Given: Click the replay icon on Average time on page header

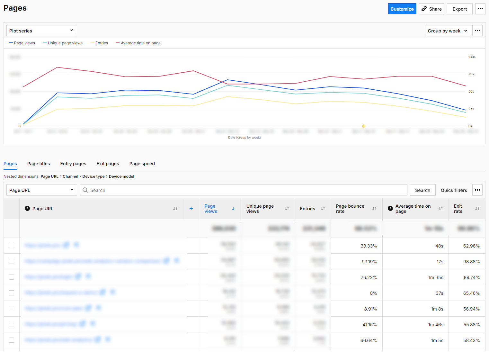Looking at the screenshot, I should pyautogui.click(x=390, y=208).
